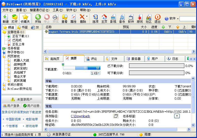Open BitComet软件论坛 entry

click(20, 89)
